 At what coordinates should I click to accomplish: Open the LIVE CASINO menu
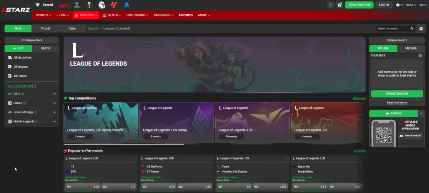pyautogui.click(x=137, y=15)
